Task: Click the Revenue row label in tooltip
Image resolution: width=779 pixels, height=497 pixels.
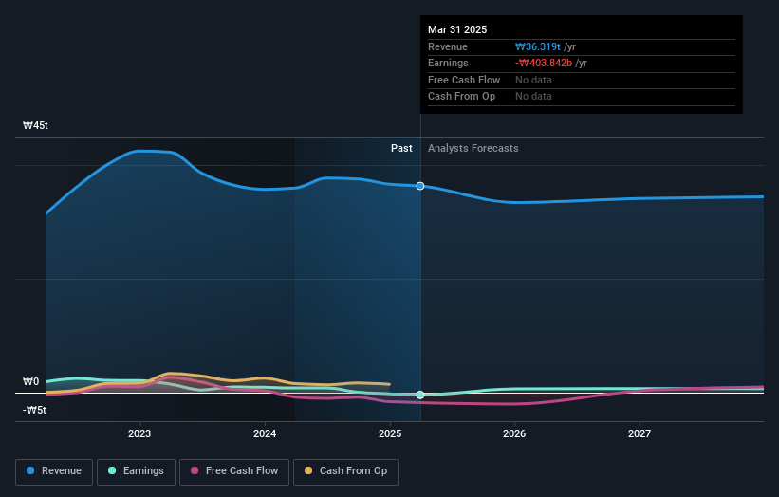Action: (448, 46)
